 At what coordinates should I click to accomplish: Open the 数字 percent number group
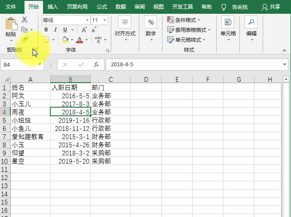click(151, 28)
